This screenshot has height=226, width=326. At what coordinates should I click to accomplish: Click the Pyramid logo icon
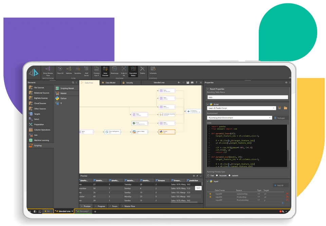pyautogui.click(x=34, y=72)
